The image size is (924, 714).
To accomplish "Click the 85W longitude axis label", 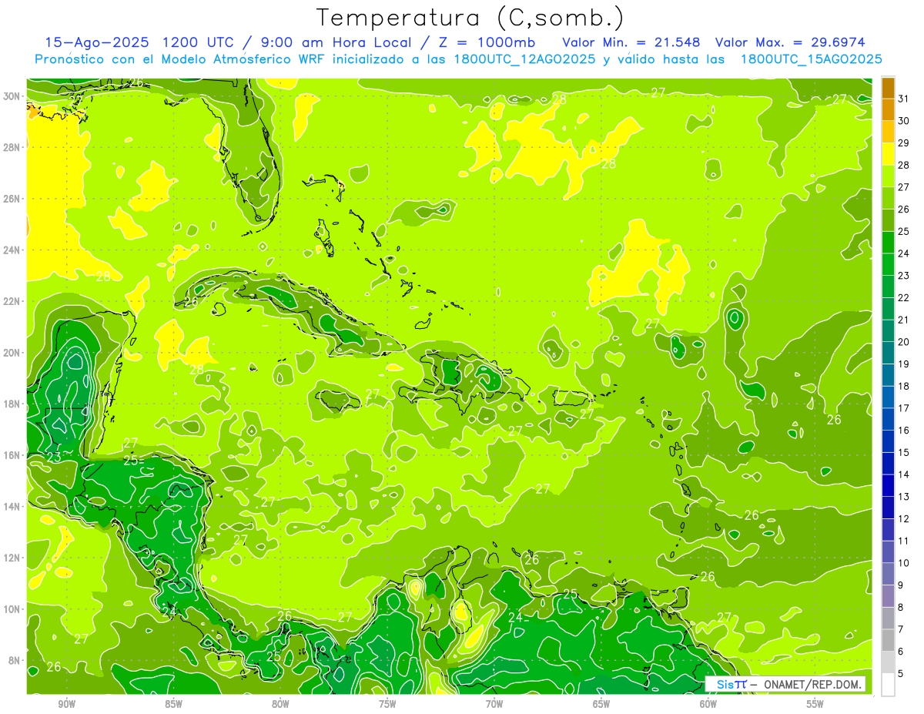I will click(x=173, y=704).
